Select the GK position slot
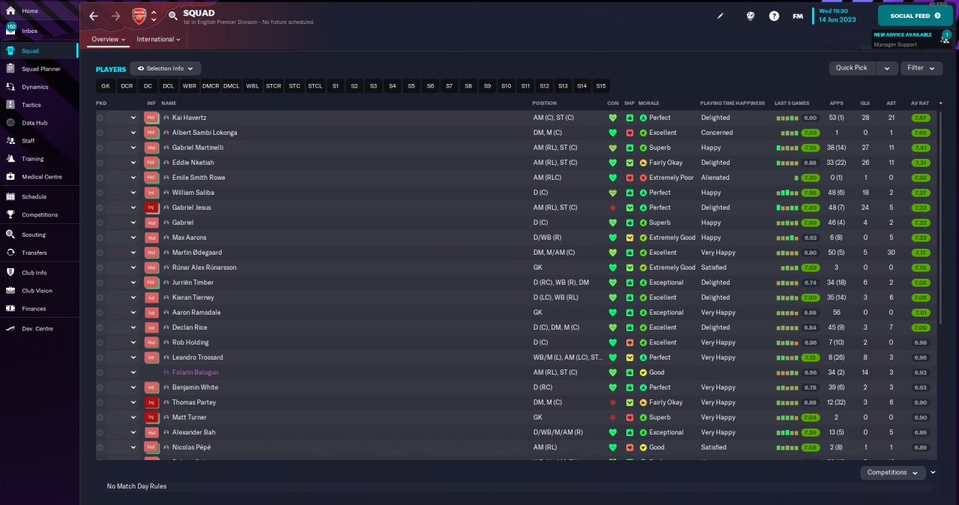Screen dimensions: 959x505 (106, 86)
